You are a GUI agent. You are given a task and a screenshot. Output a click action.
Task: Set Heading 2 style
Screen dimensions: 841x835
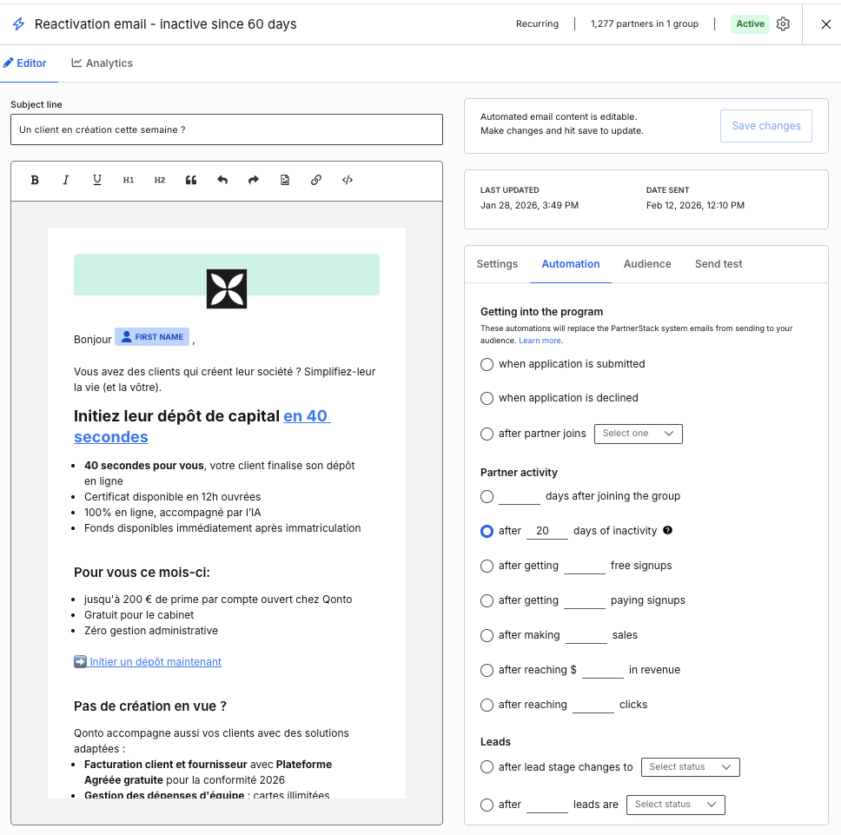(x=159, y=180)
